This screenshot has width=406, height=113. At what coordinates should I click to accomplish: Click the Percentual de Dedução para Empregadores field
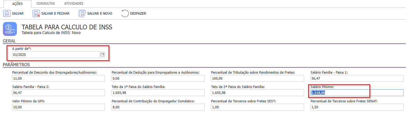point(158,78)
